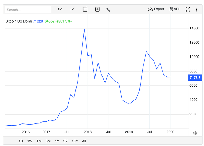204x146 pixels.
Task: Switch to the 6M time range
Action: coord(48,141)
